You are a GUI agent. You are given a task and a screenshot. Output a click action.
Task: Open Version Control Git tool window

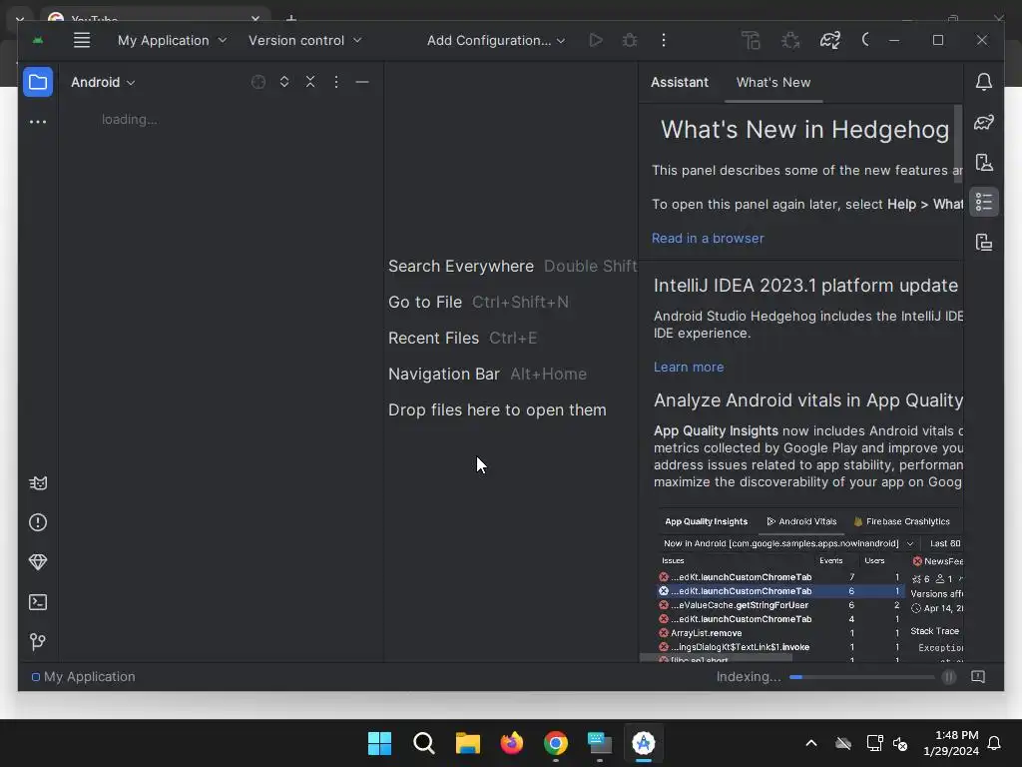(38, 642)
